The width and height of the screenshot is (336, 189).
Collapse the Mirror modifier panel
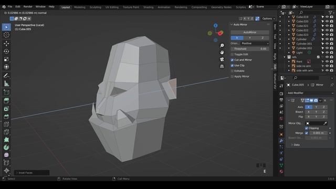[289, 100]
